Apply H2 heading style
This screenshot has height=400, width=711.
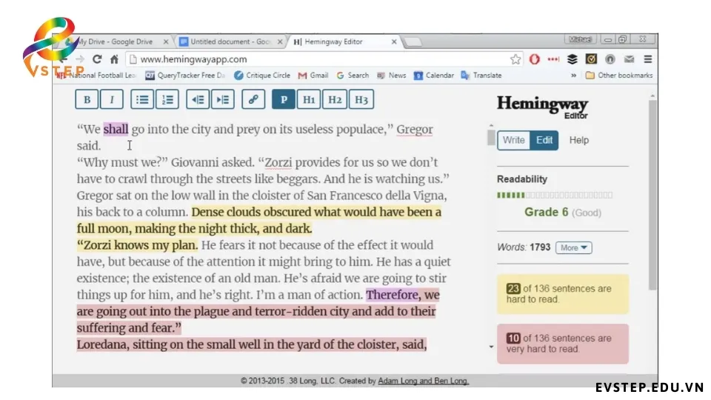pyautogui.click(x=335, y=100)
